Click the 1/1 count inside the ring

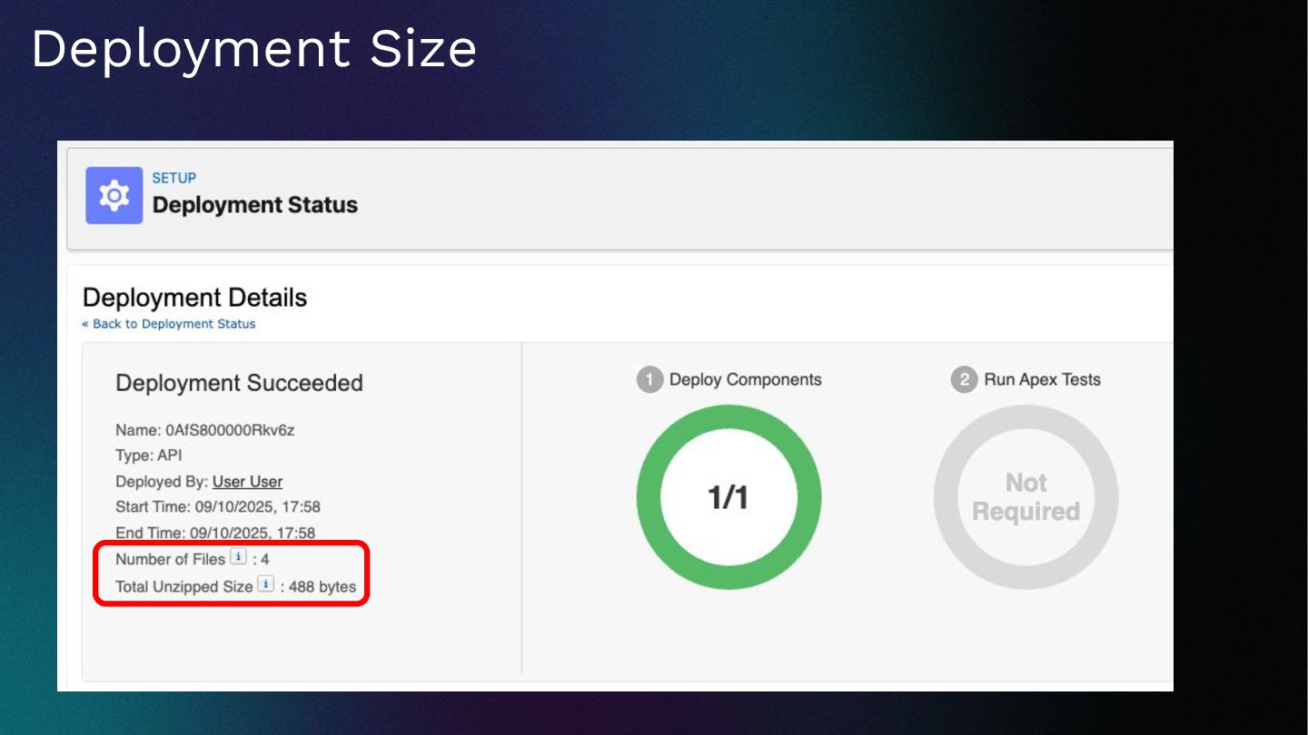(728, 497)
